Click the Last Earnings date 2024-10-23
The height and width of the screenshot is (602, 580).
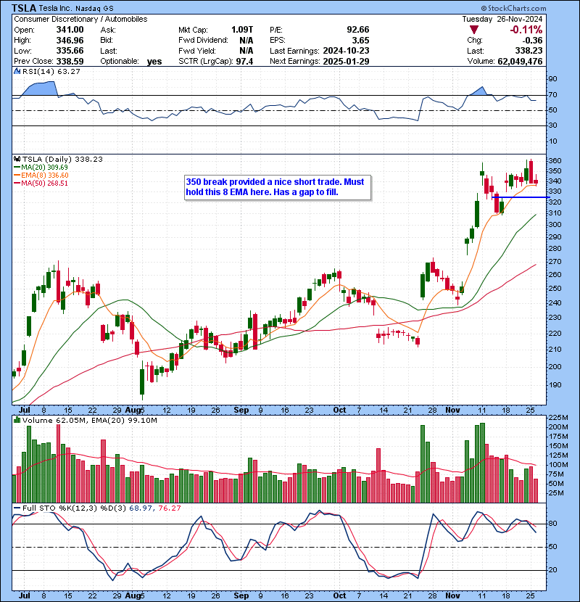346,51
